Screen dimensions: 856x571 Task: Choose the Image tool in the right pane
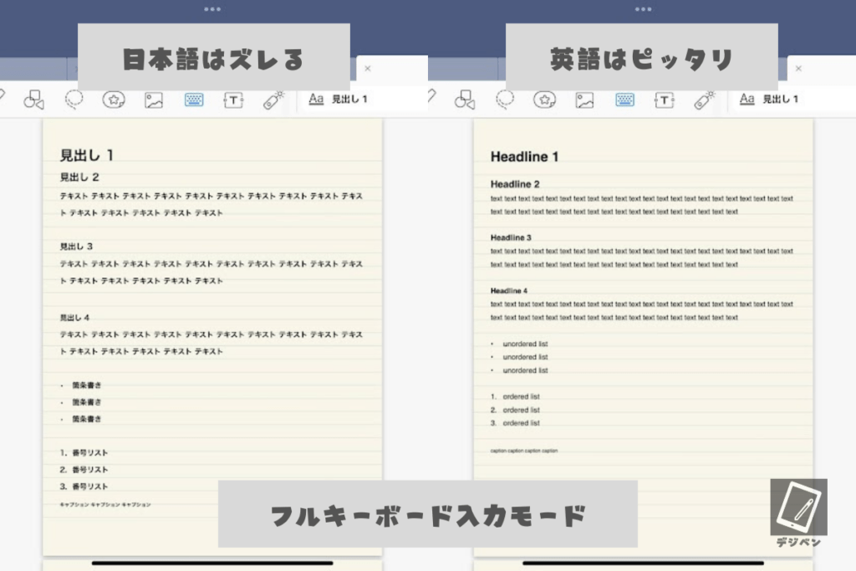584,100
